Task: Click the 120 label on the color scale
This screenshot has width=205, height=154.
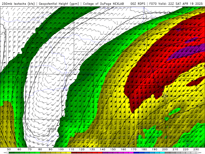Action: click(x=82, y=149)
